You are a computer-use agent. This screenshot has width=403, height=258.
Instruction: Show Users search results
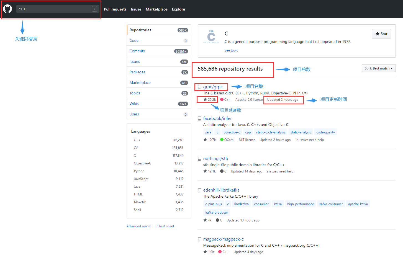click(x=159, y=114)
